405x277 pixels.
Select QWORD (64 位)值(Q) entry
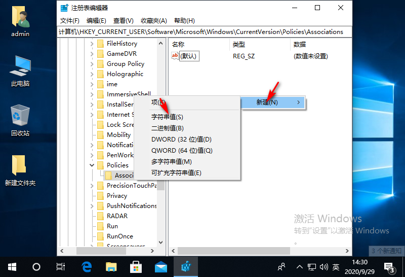187,150
